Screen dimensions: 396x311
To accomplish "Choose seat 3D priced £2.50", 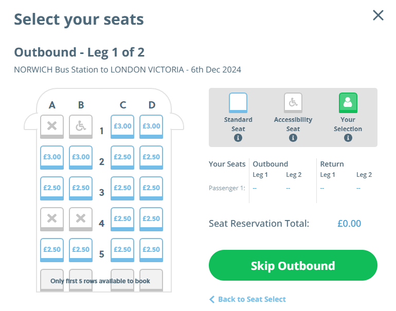I will pyautogui.click(x=151, y=188).
